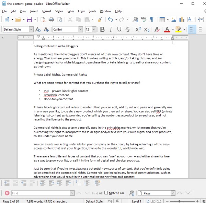Toggle Strikethrough formatting
206x203 pixels.
[x=128, y=29]
